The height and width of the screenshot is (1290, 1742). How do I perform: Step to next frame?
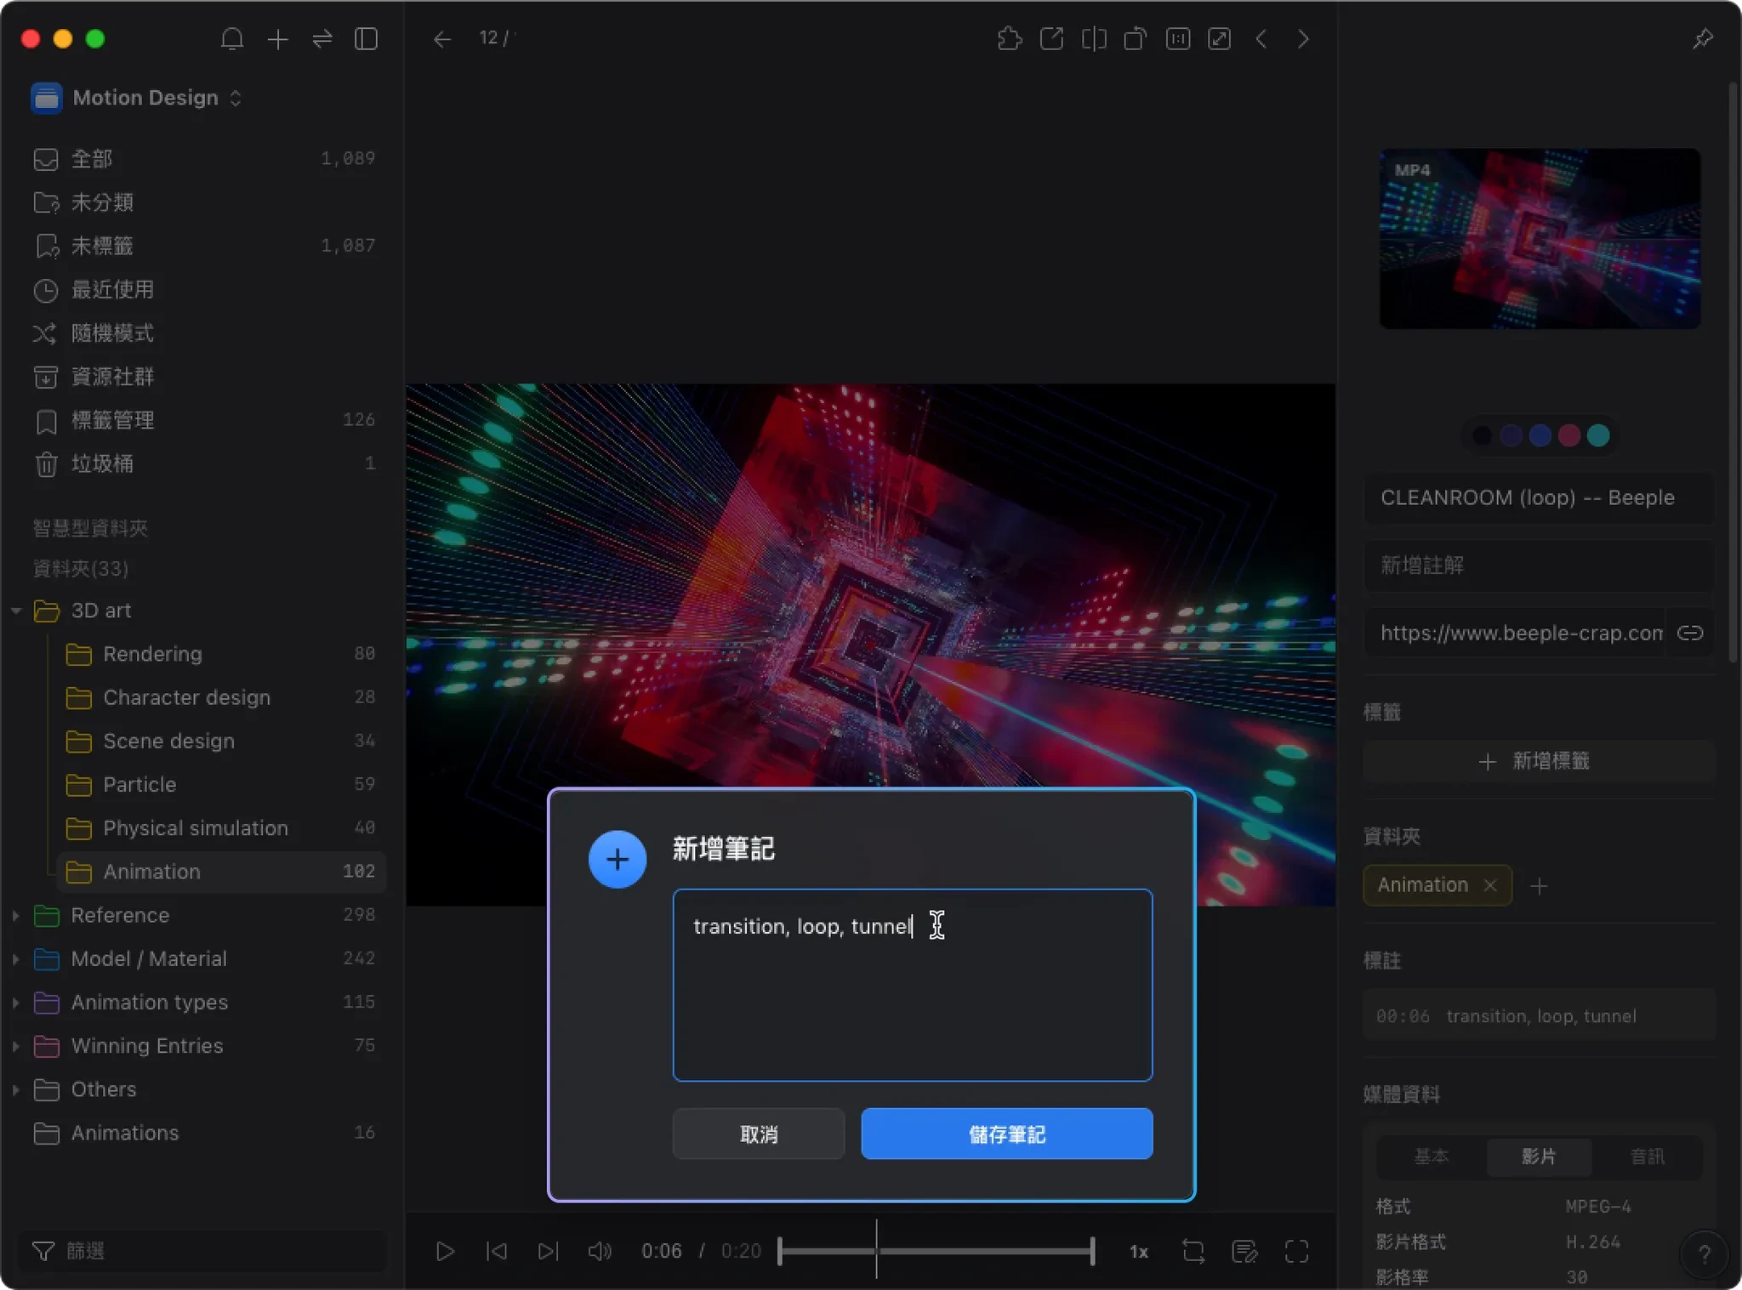pos(549,1251)
